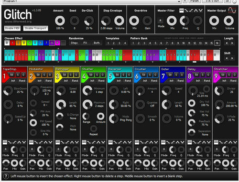This screenshot has width=239, height=182.
Task: Click the Master Output sine wave icon
Action: pyautogui.click(x=232, y=11)
